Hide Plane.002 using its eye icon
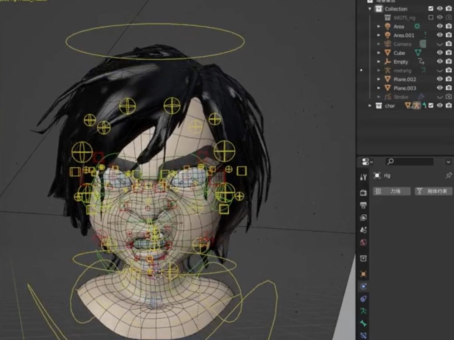 pyautogui.click(x=440, y=79)
